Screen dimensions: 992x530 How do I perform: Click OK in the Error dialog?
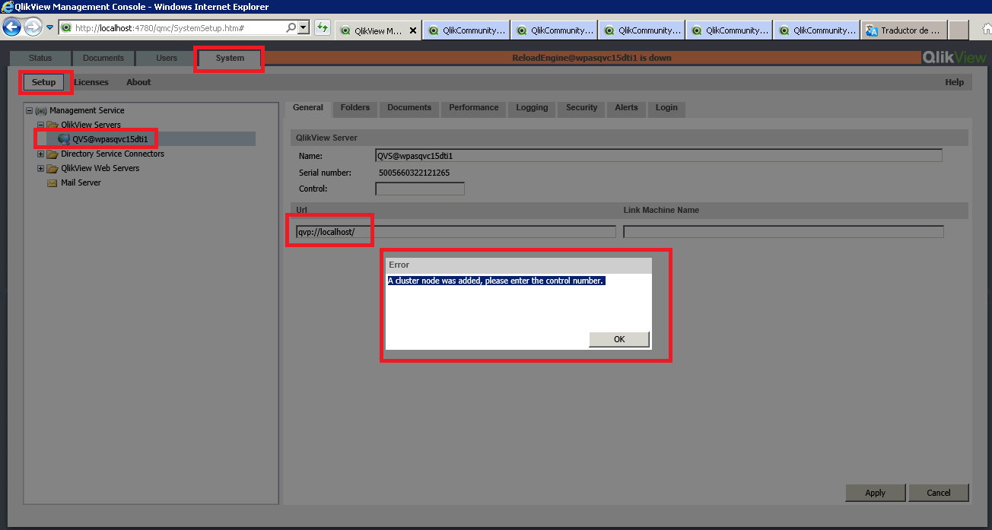(619, 339)
